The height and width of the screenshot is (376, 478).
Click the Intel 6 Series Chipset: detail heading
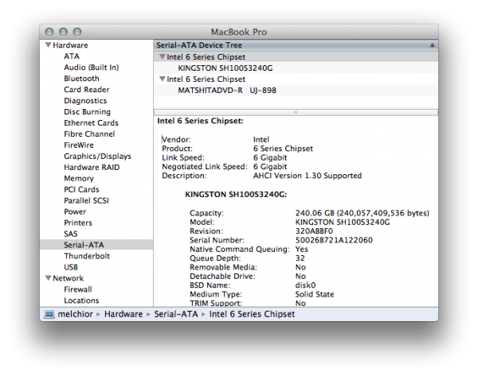(x=200, y=121)
